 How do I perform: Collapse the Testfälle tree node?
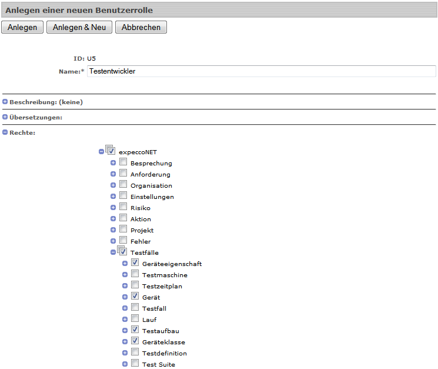click(113, 252)
